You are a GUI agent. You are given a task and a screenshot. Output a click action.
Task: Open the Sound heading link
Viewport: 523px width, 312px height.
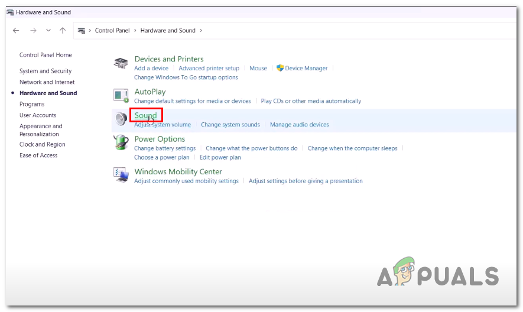coord(145,115)
